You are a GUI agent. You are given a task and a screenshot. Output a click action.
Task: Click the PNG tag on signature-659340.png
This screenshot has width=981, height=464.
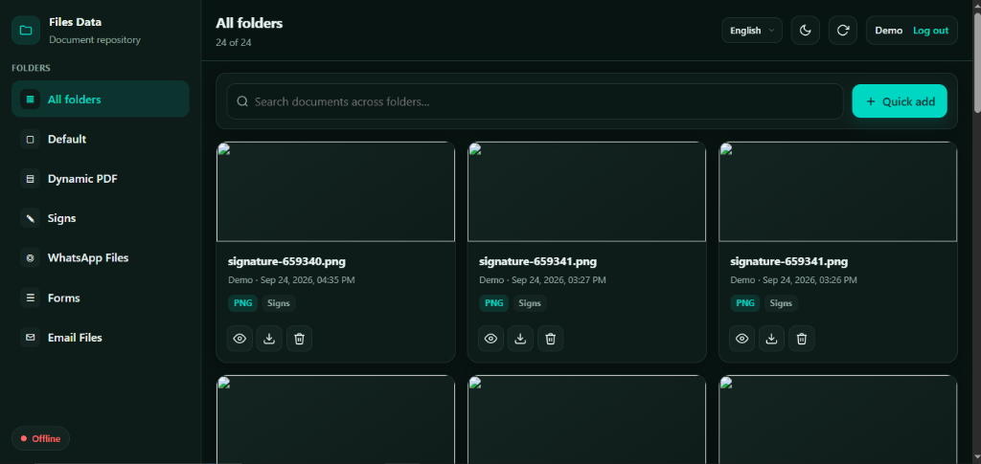242,303
